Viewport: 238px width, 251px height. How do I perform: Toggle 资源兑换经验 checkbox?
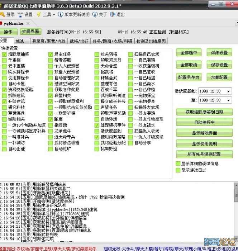click(4, 90)
